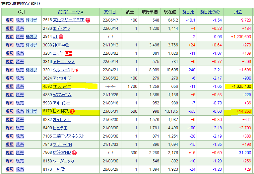Sort by 前日比 column header
Screen dimensions: 254x174
tap(188, 12)
